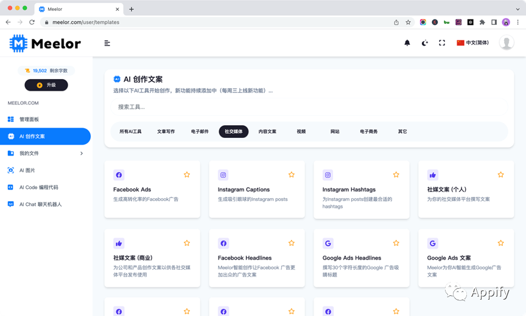Collapse the sidebar with menu icon
Screen dimensions: 526x316
tap(107, 43)
